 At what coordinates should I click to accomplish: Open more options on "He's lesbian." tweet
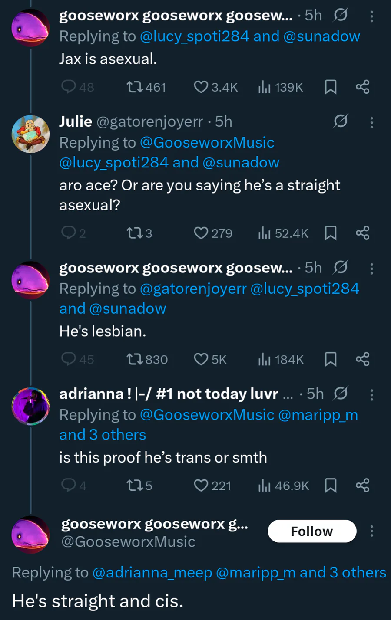click(371, 269)
